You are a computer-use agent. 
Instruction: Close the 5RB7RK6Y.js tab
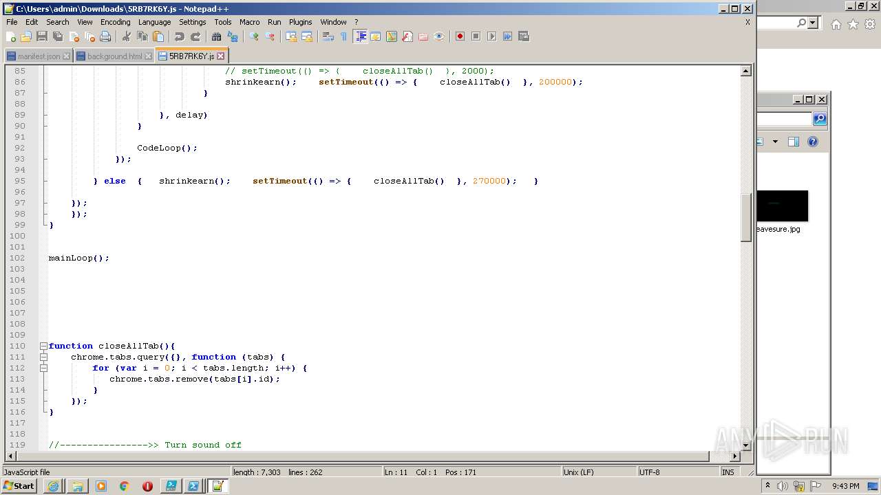click(x=220, y=56)
